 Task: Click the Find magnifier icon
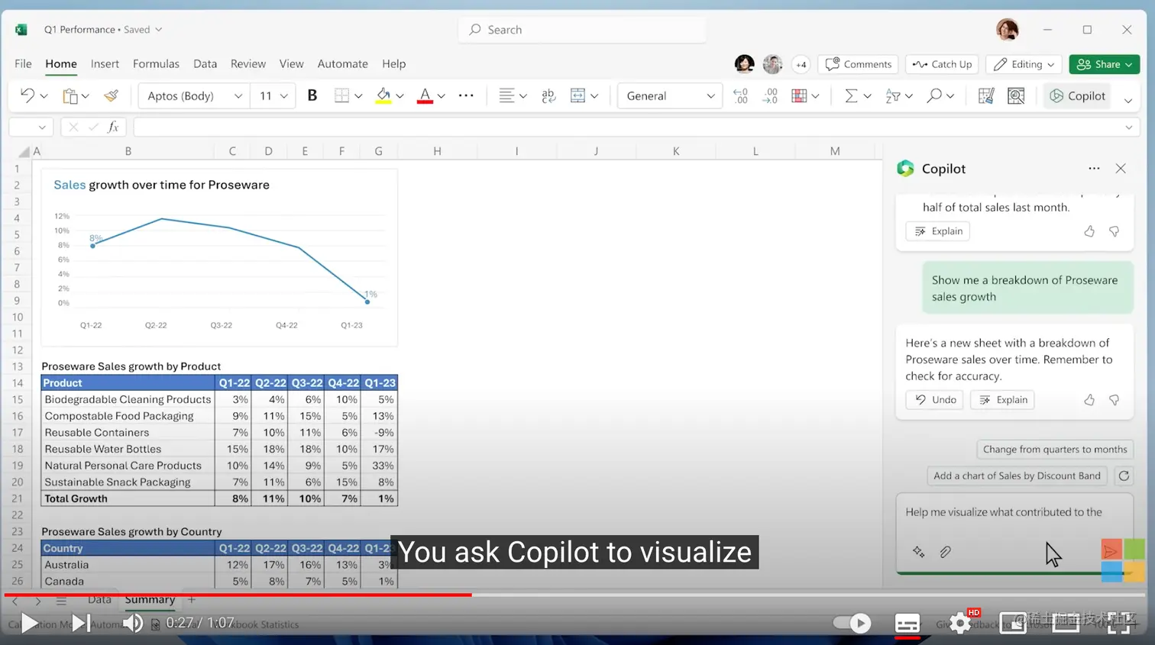click(933, 95)
